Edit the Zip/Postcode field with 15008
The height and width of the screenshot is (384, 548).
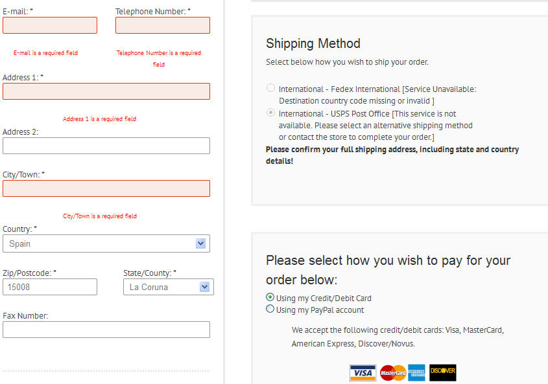point(50,287)
